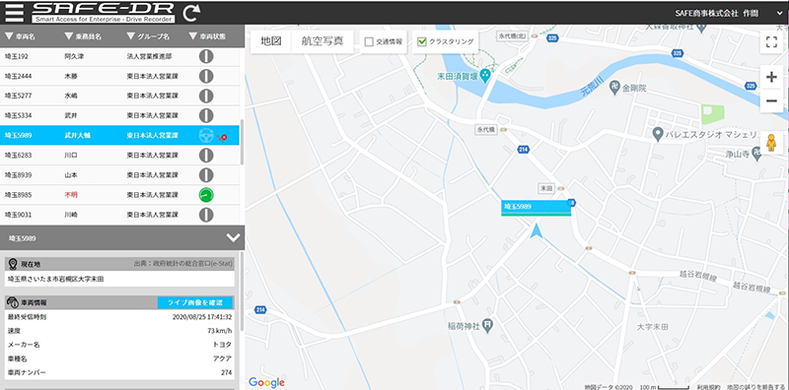Open the hamburger menu
This screenshot has width=789, height=390.
click(x=14, y=13)
